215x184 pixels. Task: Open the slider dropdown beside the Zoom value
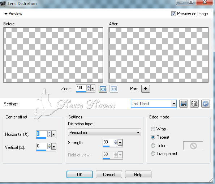tap(93, 88)
